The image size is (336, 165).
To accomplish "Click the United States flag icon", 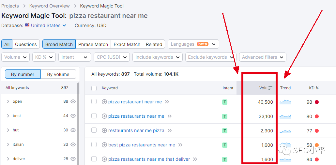I will [x=27, y=25].
